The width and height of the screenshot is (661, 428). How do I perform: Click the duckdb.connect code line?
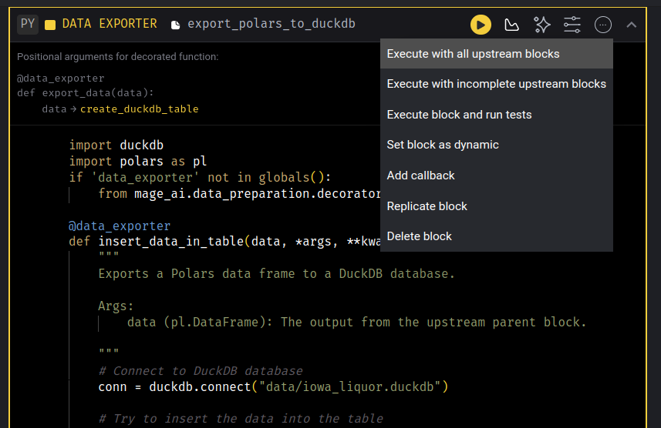click(273, 386)
